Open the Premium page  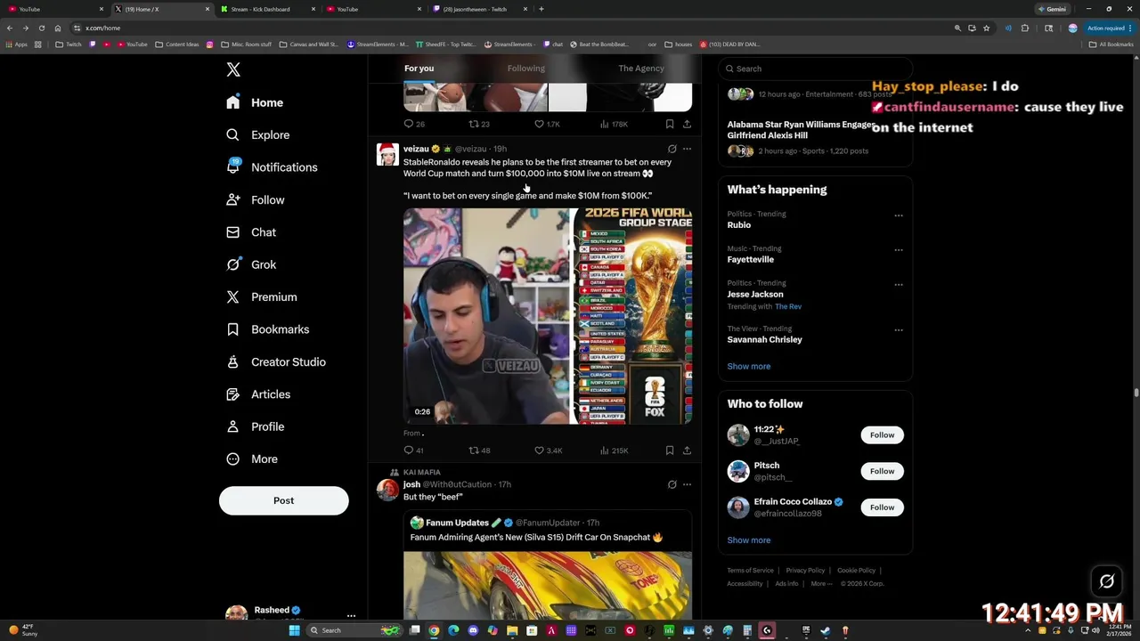click(x=261, y=296)
